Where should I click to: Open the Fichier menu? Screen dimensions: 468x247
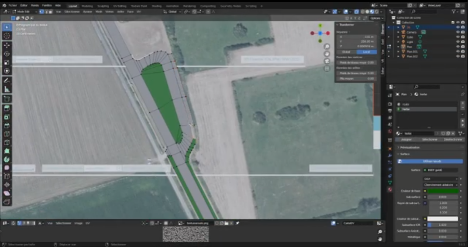[x=13, y=5]
